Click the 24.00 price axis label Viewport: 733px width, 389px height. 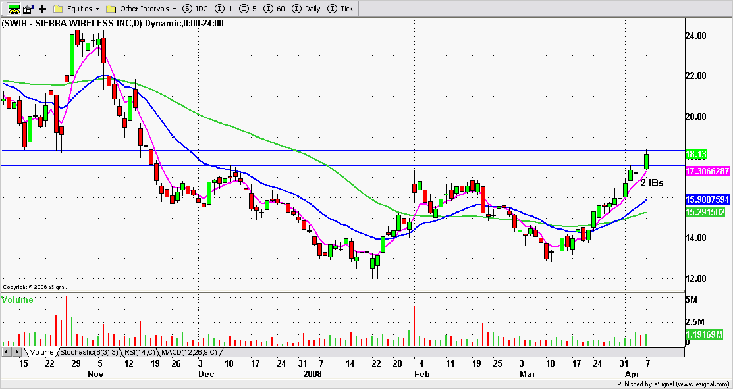click(696, 36)
